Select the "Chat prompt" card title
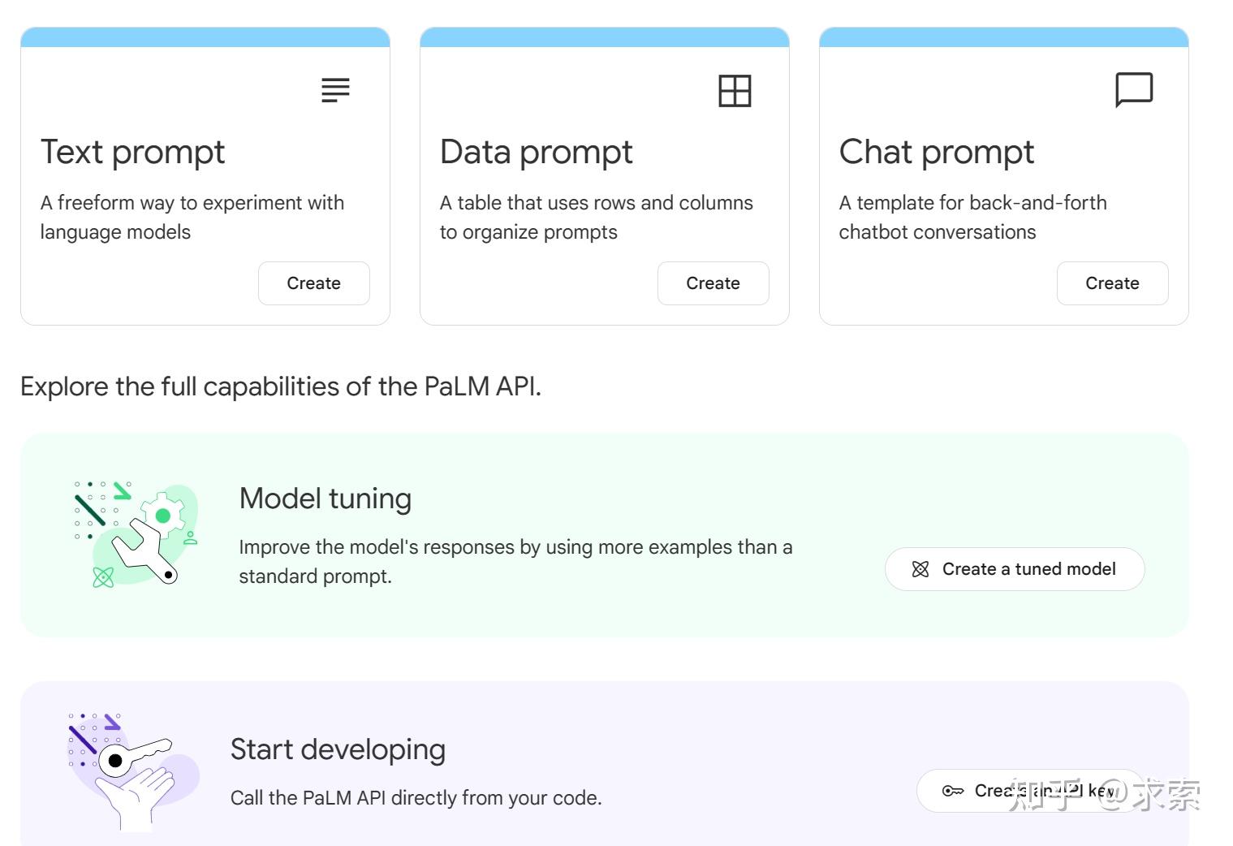 pos(936,153)
